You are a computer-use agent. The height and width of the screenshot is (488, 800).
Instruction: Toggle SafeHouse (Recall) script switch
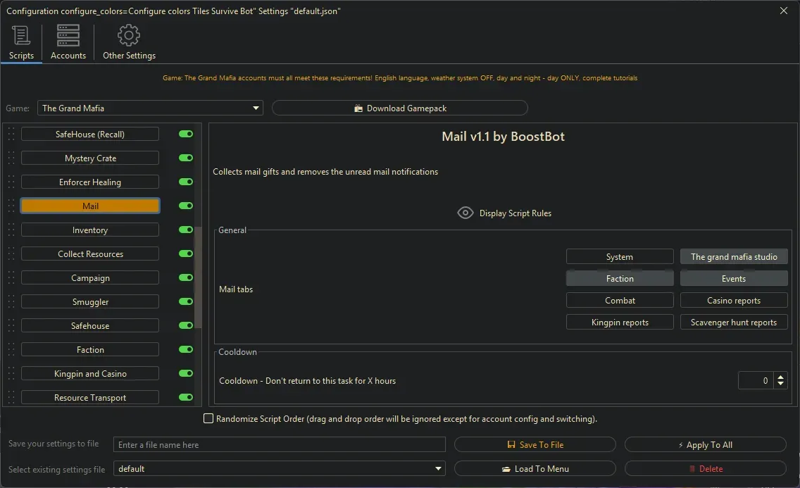[x=186, y=134]
